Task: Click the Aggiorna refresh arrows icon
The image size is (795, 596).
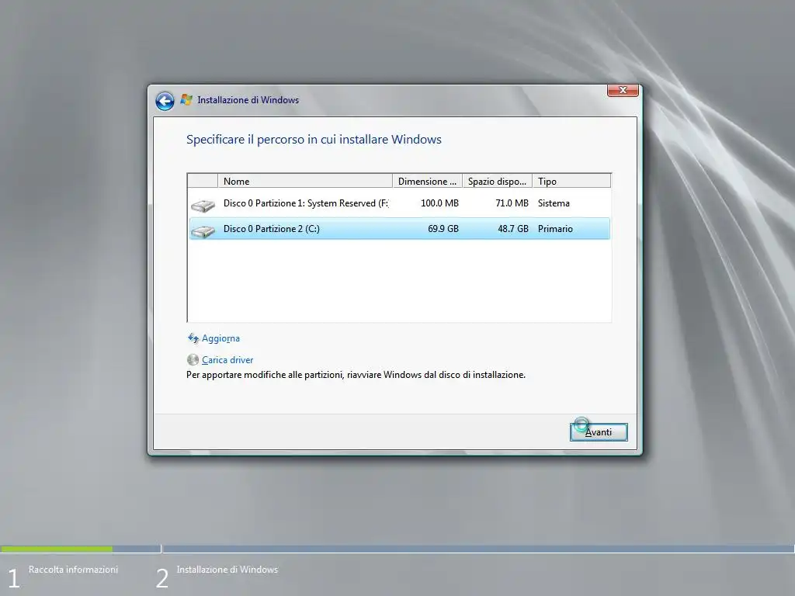Action: click(x=193, y=338)
